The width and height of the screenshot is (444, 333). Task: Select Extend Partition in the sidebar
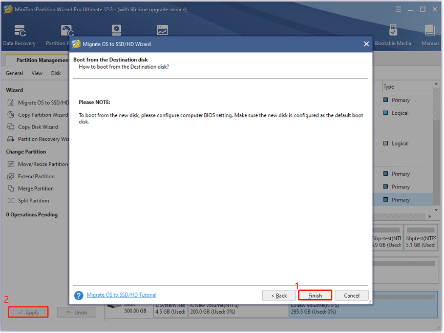[36, 176]
